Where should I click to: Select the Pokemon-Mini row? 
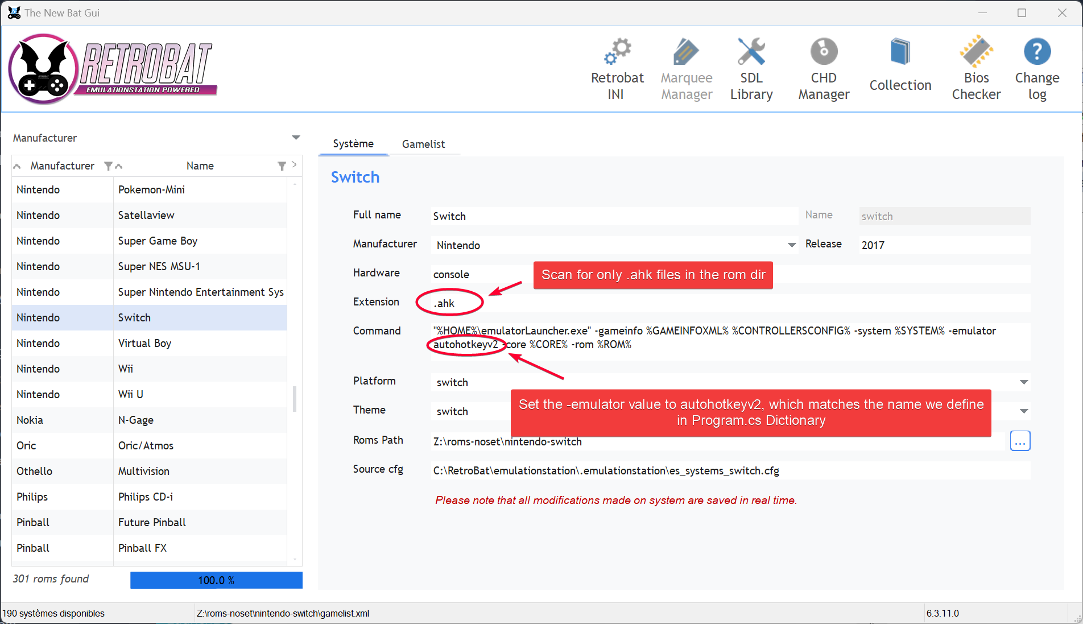[x=149, y=189]
